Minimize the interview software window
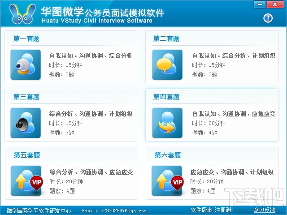Image resolution: width=287 pixels, height=215 pixels. point(260,4)
